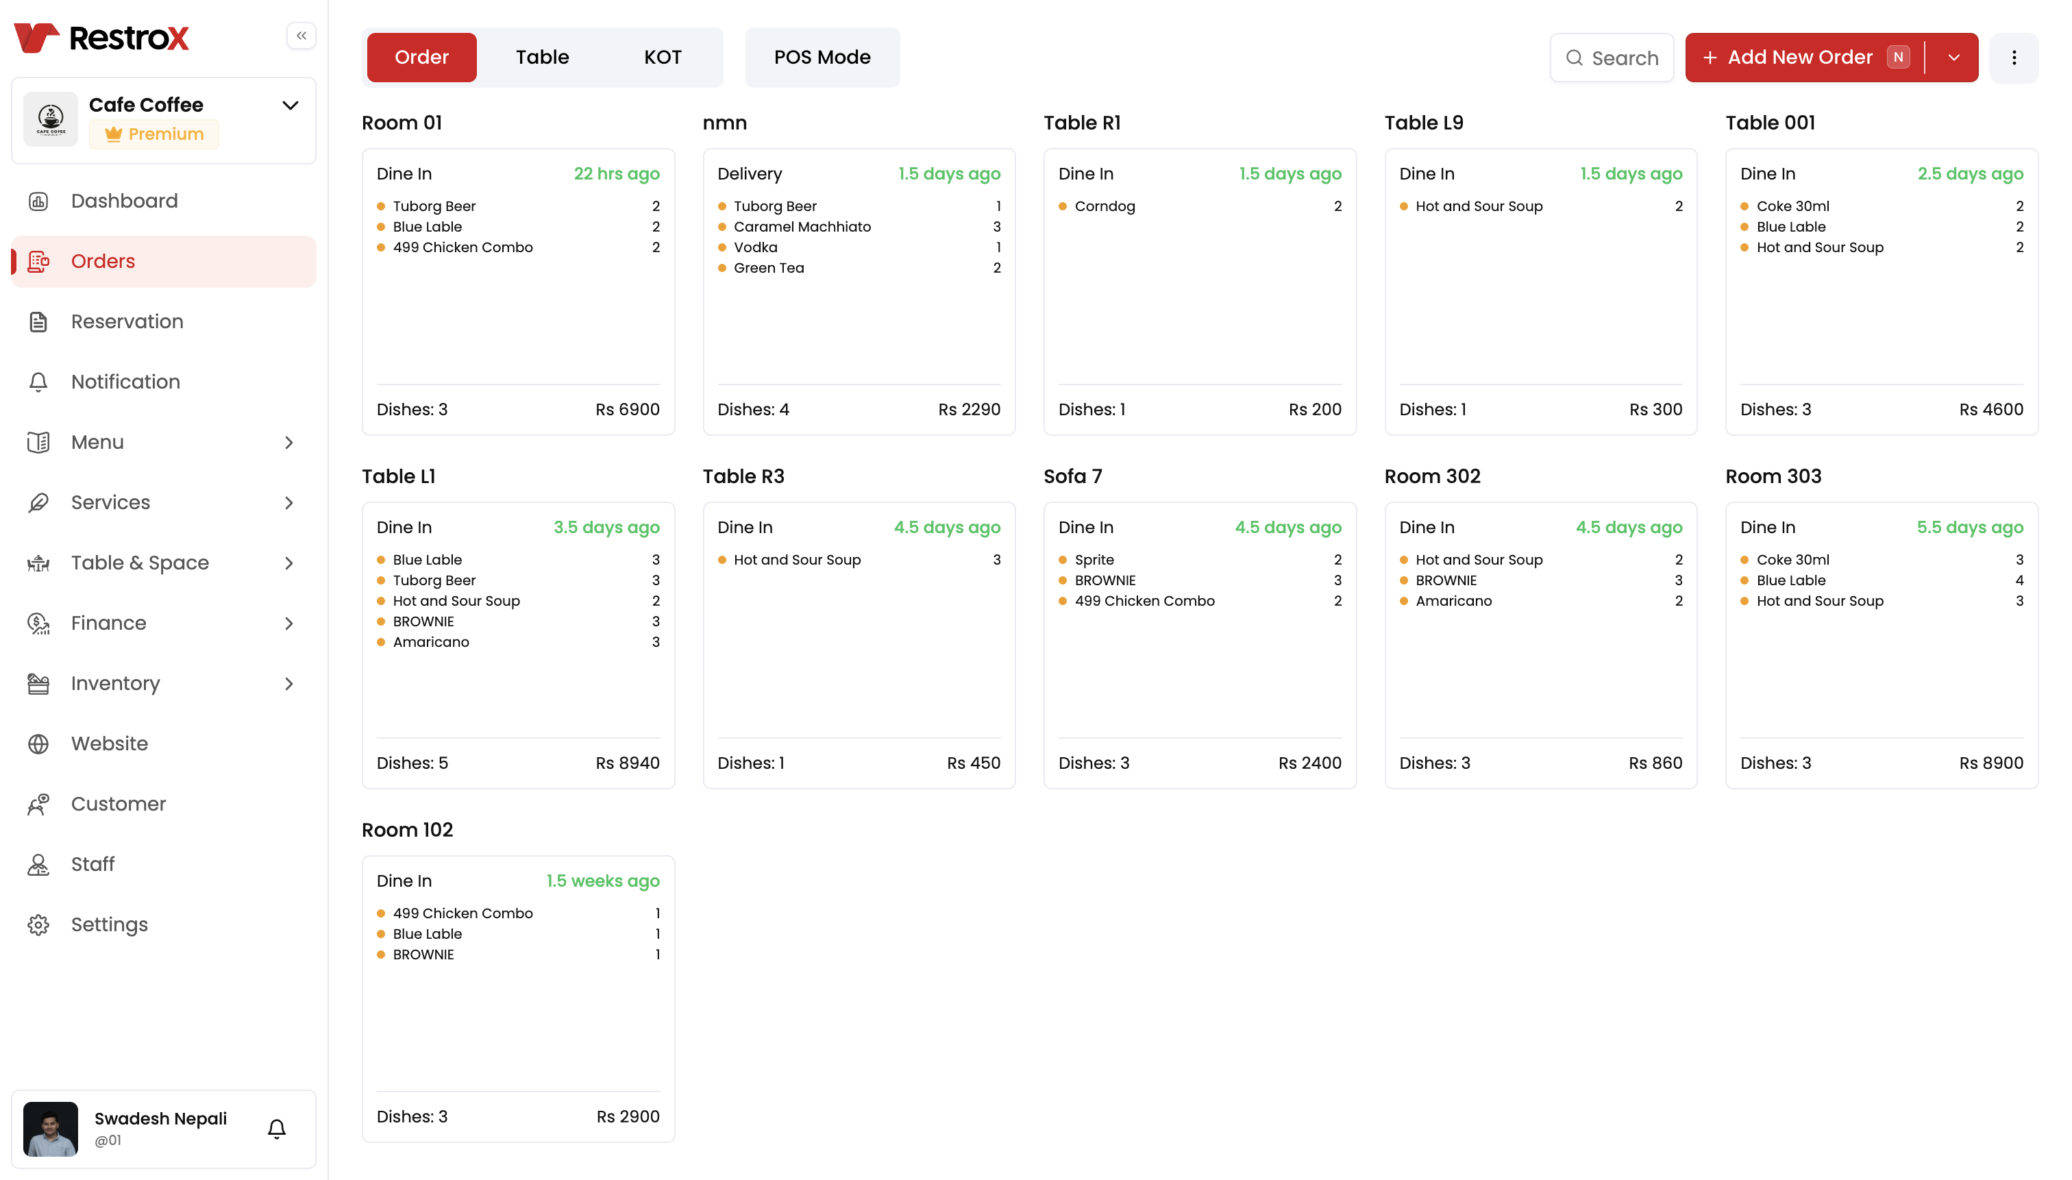
Task: Open Settings gear icon
Action: 38,924
